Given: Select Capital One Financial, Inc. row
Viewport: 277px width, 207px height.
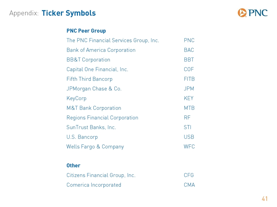Looking at the screenshot, I should tap(130, 69).
